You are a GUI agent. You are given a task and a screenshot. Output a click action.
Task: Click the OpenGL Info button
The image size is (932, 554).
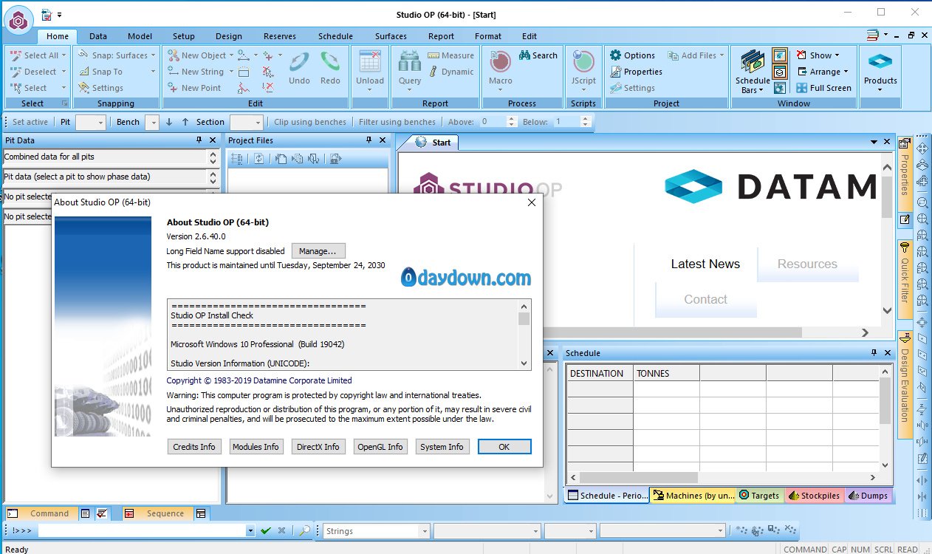[x=380, y=447]
